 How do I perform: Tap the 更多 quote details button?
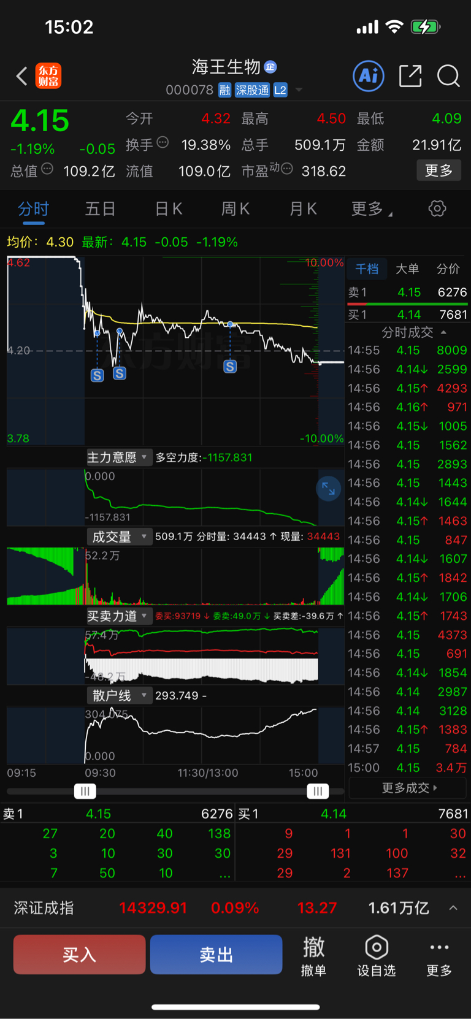[439, 170]
